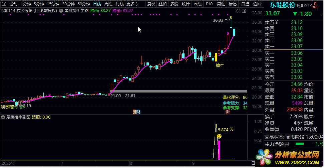
Task: Click the 量化评分 score line
Action: point(235,98)
